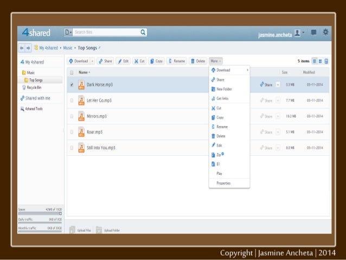346x260 pixels.
Task: Click the toolbar Delete button
Action: point(198,61)
